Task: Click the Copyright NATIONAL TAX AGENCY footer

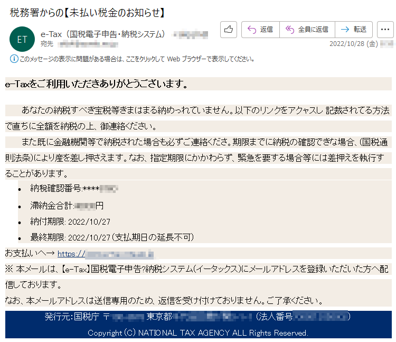Action: (198, 333)
